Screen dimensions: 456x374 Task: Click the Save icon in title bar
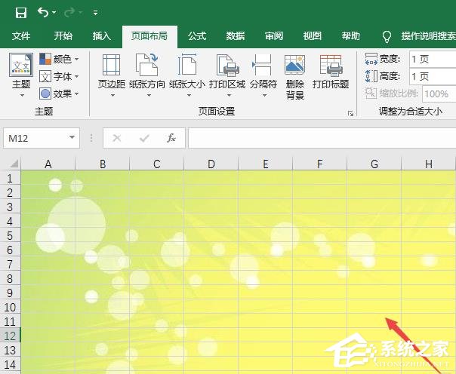point(21,13)
